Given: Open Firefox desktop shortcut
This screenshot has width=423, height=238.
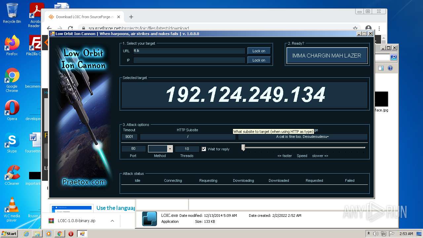Looking at the screenshot, I should tap(12, 46).
